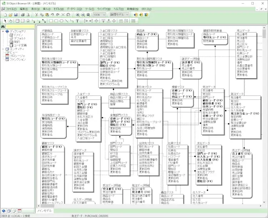This screenshot has height=218, width=268.
Task: Click the Fit to window zoom icon
Action: pos(88,15)
